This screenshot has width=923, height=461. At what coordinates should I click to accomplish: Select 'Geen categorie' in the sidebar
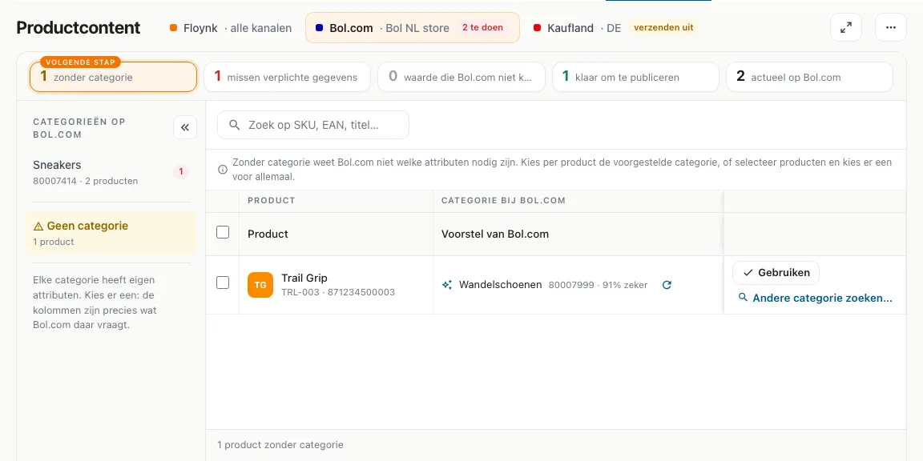(x=111, y=233)
